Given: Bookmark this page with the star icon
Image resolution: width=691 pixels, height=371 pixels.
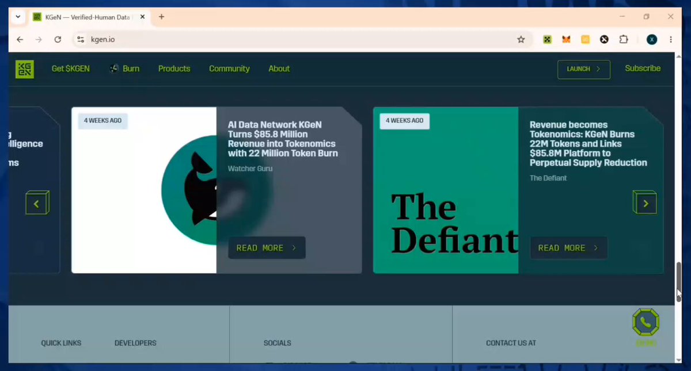Looking at the screenshot, I should (x=521, y=40).
